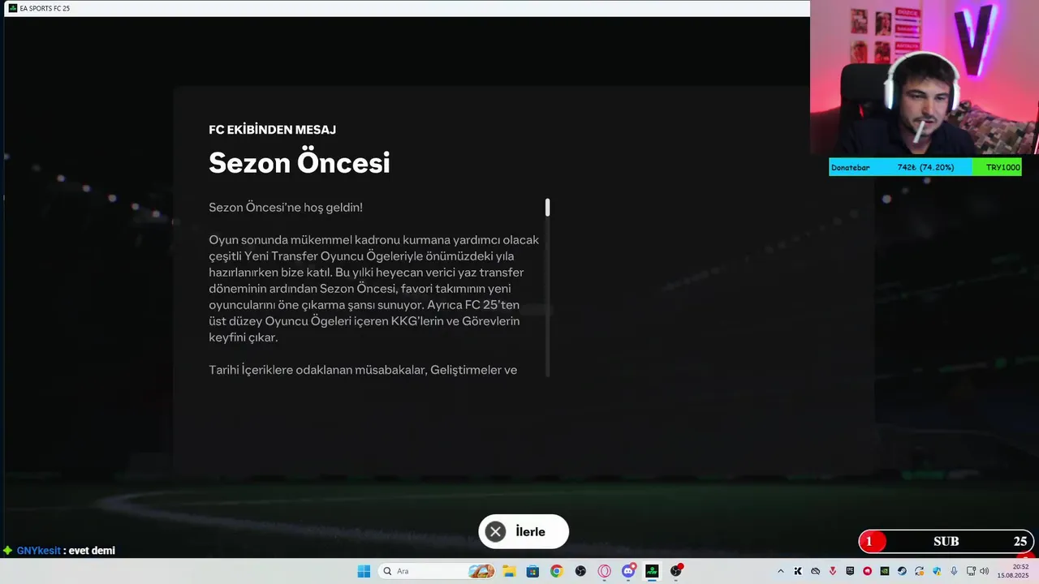Click the GNYkesit chat username
Screen dimensions: 1039x584
tap(38, 551)
